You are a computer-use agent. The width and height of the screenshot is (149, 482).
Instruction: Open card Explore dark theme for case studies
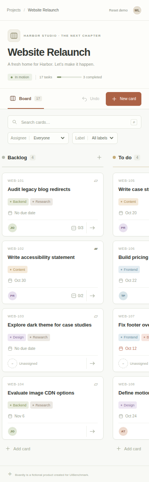pos(50,325)
